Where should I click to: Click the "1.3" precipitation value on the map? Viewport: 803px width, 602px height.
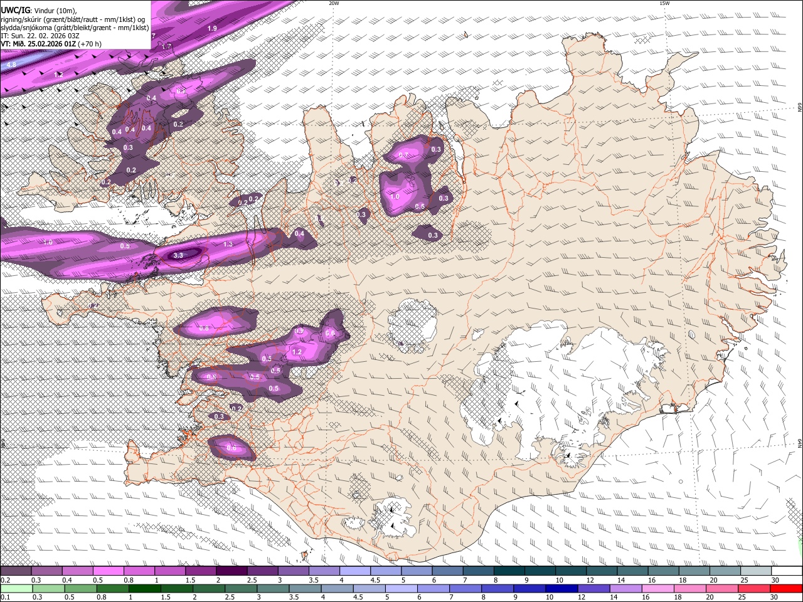click(x=228, y=244)
